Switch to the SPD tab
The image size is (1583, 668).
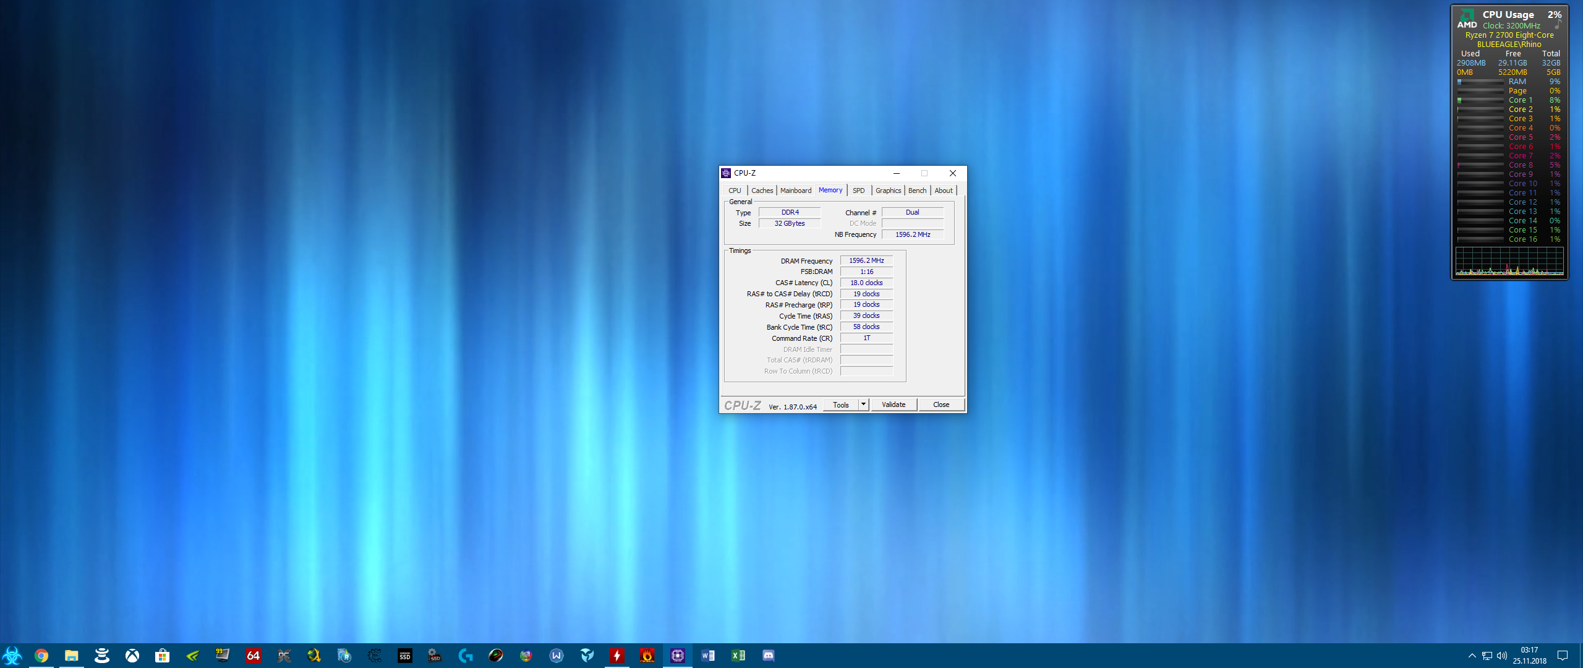coord(858,191)
